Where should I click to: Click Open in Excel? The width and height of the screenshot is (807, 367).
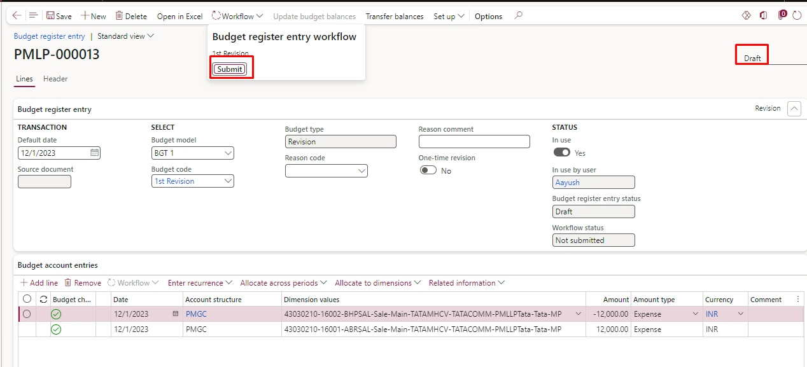(x=179, y=16)
